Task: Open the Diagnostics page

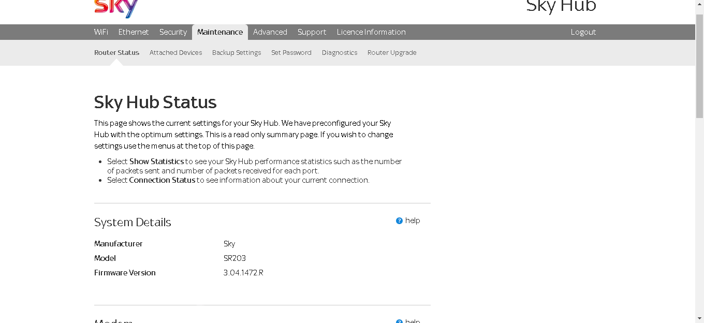Action: [340, 52]
